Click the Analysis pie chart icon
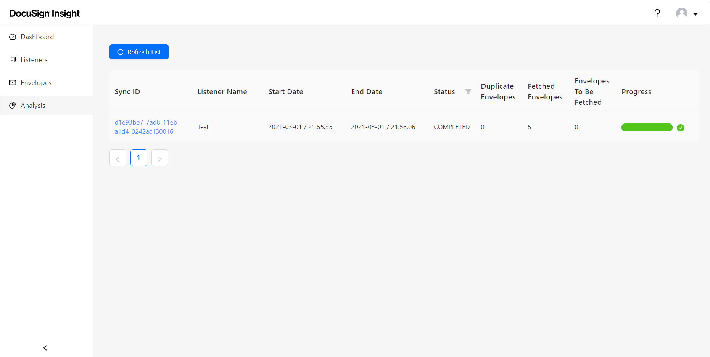Image resolution: width=710 pixels, height=357 pixels. 13,106
